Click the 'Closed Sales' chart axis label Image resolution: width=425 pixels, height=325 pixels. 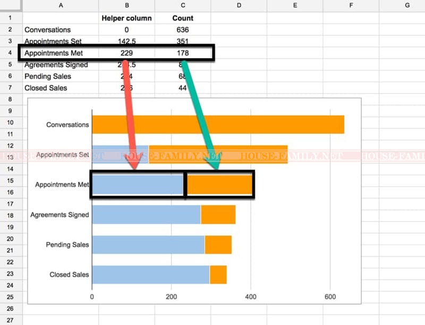click(69, 275)
